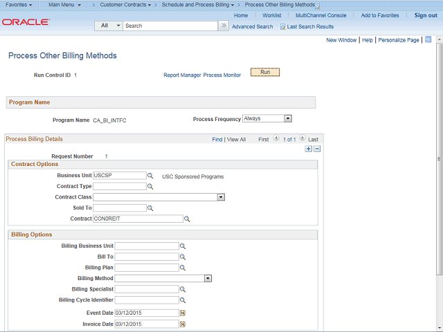
Task: Open the Process Monitor link
Action: (x=222, y=75)
